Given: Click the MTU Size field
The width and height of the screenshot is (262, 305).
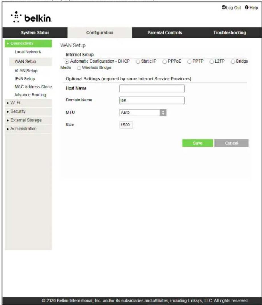Looking at the screenshot, I should [x=126, y=125].
